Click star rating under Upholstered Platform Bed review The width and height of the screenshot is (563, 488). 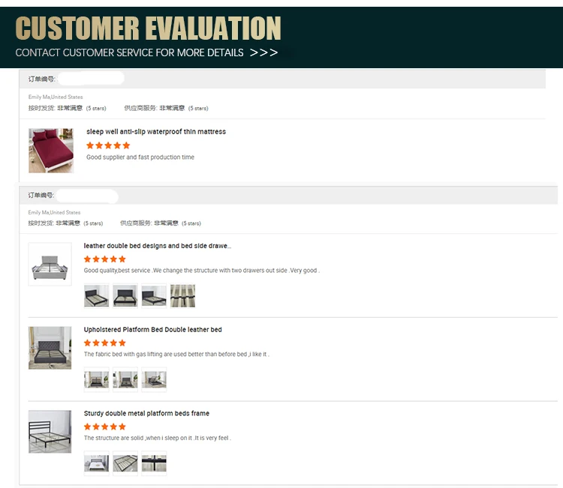click(x=105, y=343)
